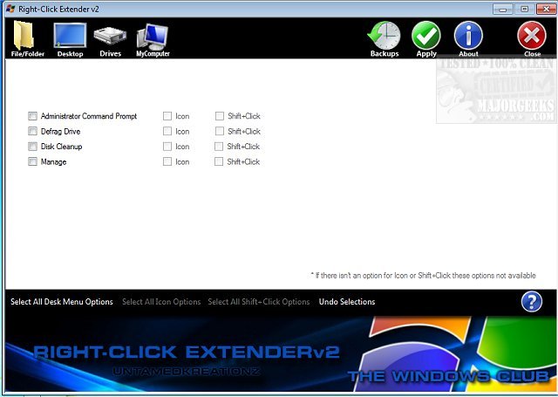Enable Administrator Command Prompt checkbox

[32, 116]
